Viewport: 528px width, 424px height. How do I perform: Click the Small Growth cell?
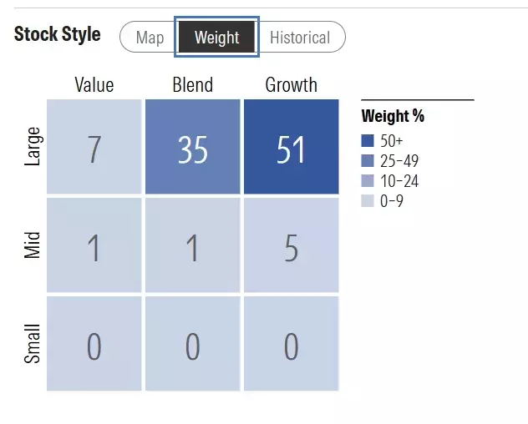291,343
